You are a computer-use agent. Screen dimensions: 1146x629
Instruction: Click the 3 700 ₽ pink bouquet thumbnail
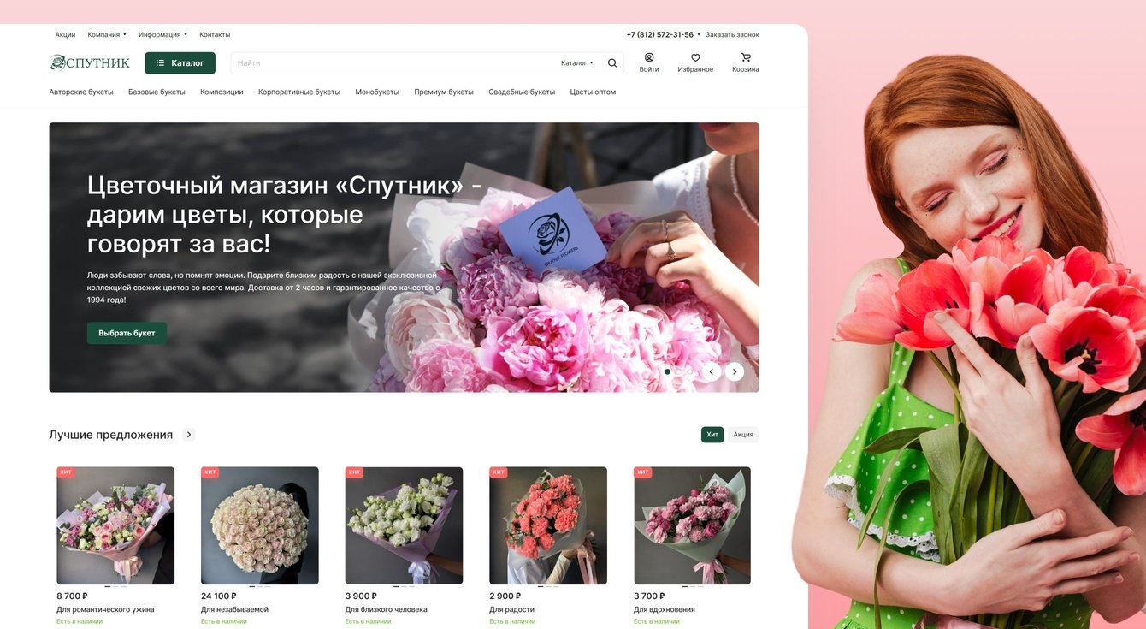point(693,525)
